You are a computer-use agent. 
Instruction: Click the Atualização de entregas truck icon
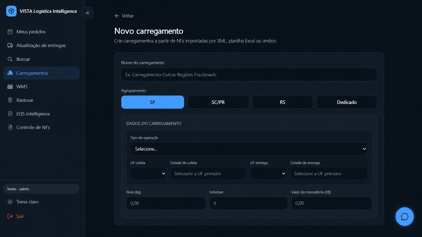point(10,45)
